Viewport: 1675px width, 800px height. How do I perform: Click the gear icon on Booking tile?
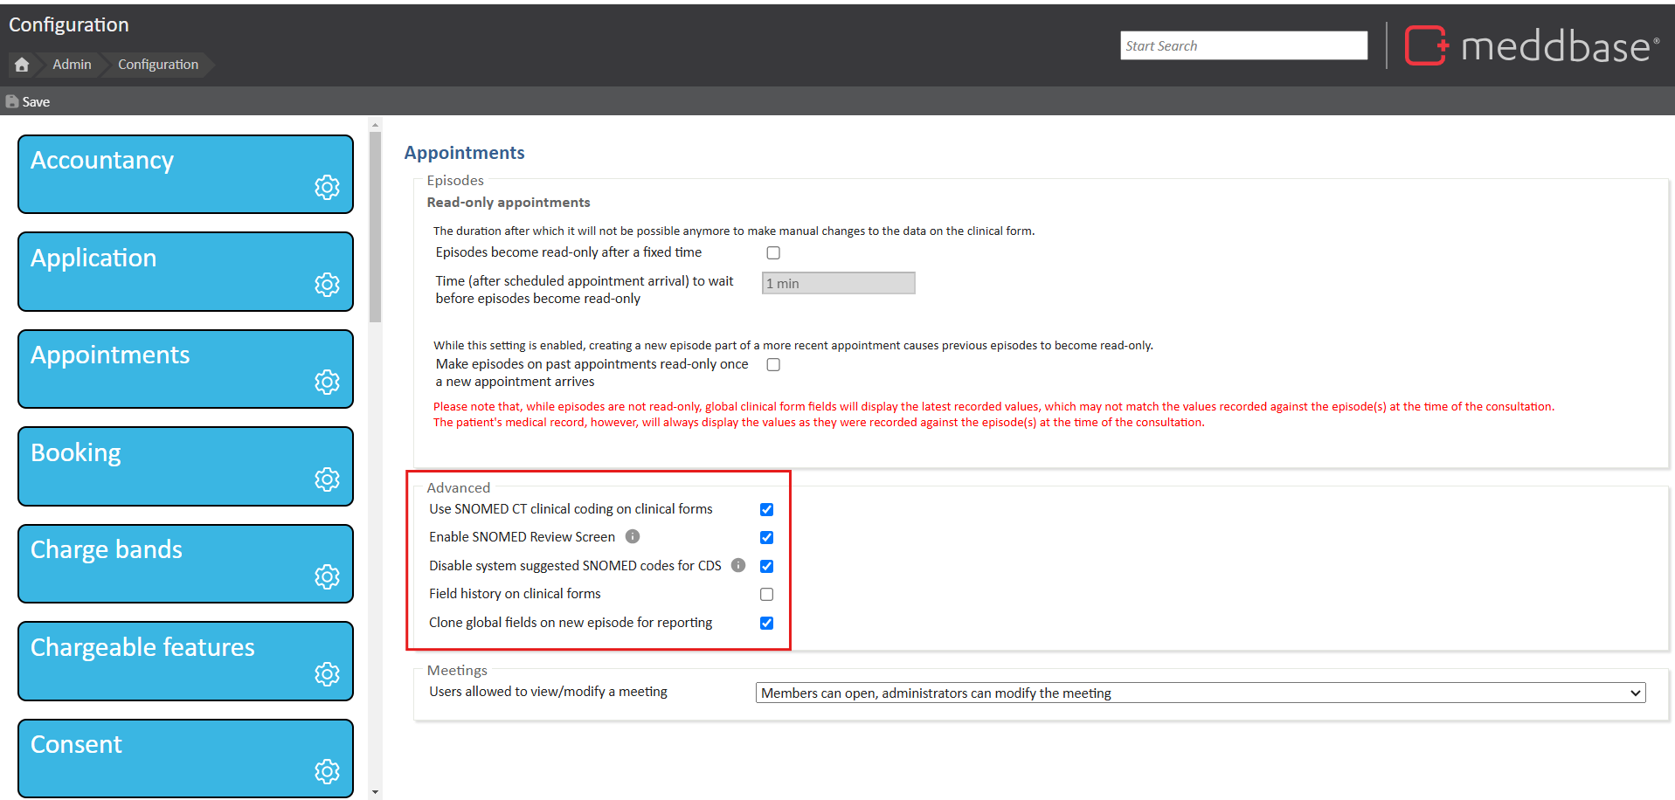pos(327,479)
